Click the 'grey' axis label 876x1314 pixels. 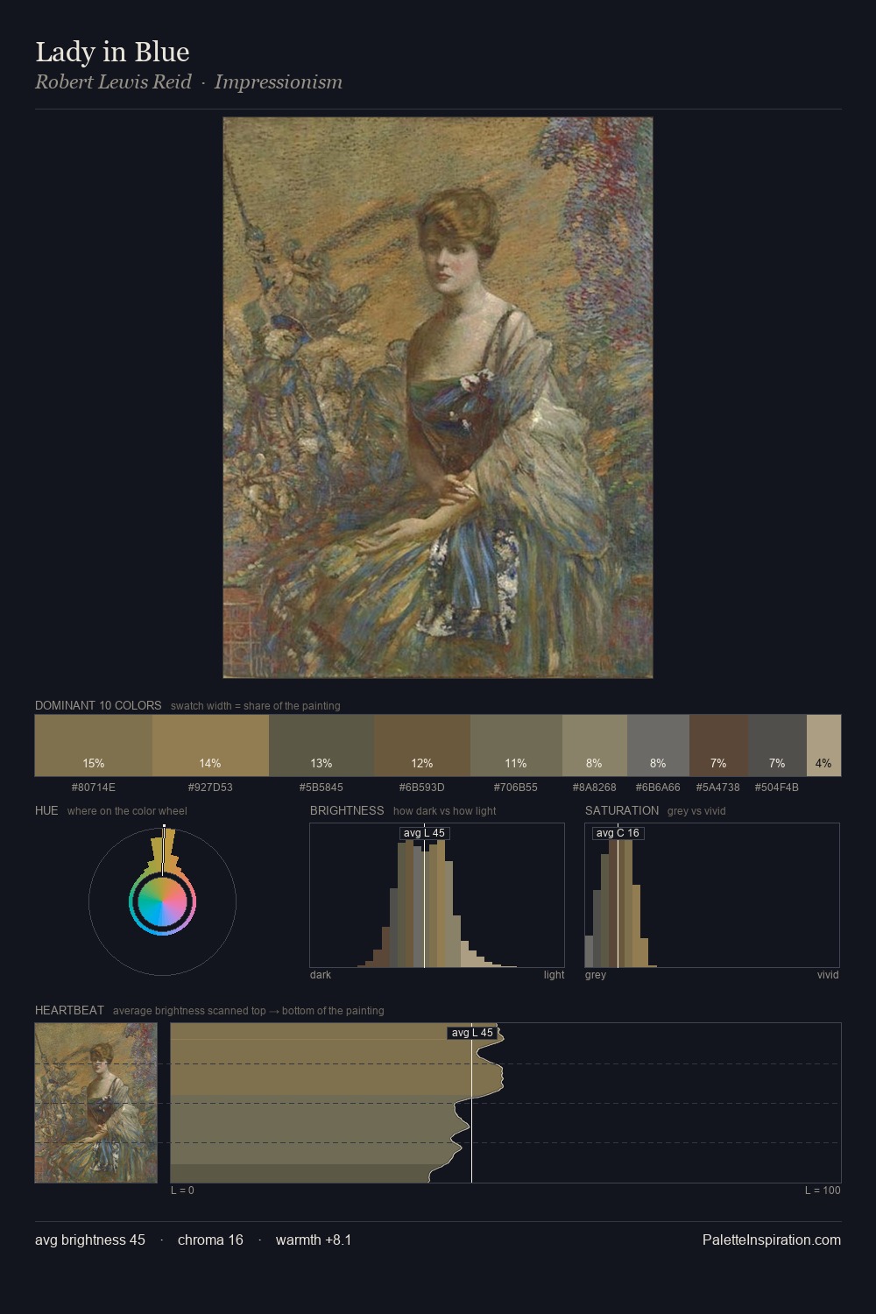[x=596, y=975]
